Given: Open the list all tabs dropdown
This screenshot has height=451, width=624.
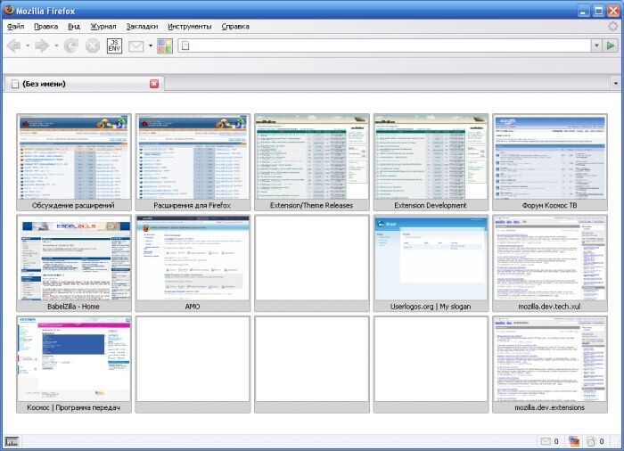Looking at the screenshot, I should click(616, 84).
